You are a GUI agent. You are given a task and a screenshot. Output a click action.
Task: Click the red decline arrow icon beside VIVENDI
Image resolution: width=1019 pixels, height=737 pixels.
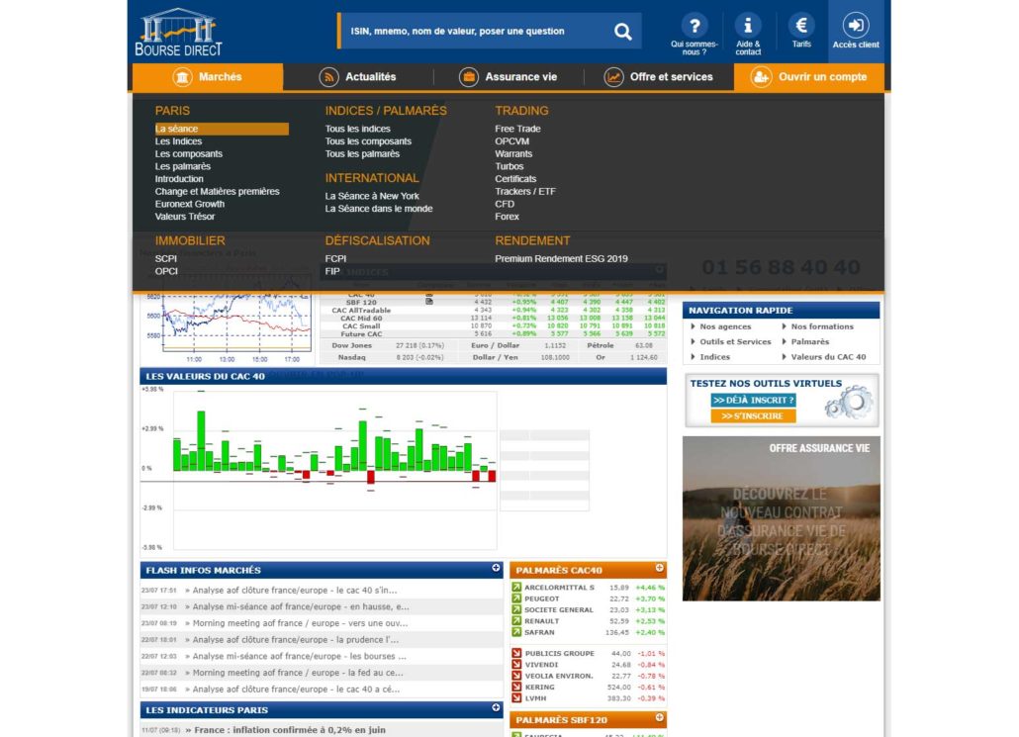tap(515, 664)
